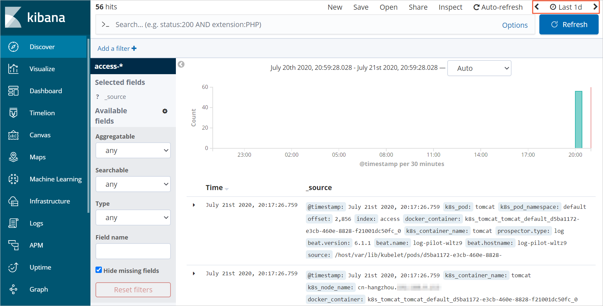The height and width of the screenshot is (306, 603).
Task: Click New in the top menu
Action: pyautogui.click(x=335, y=7)
